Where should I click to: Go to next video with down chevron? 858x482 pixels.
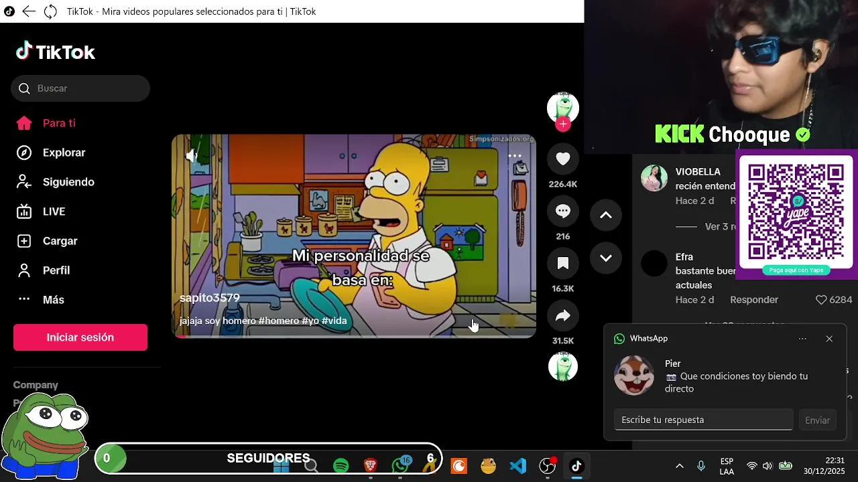tap(606, 258)
